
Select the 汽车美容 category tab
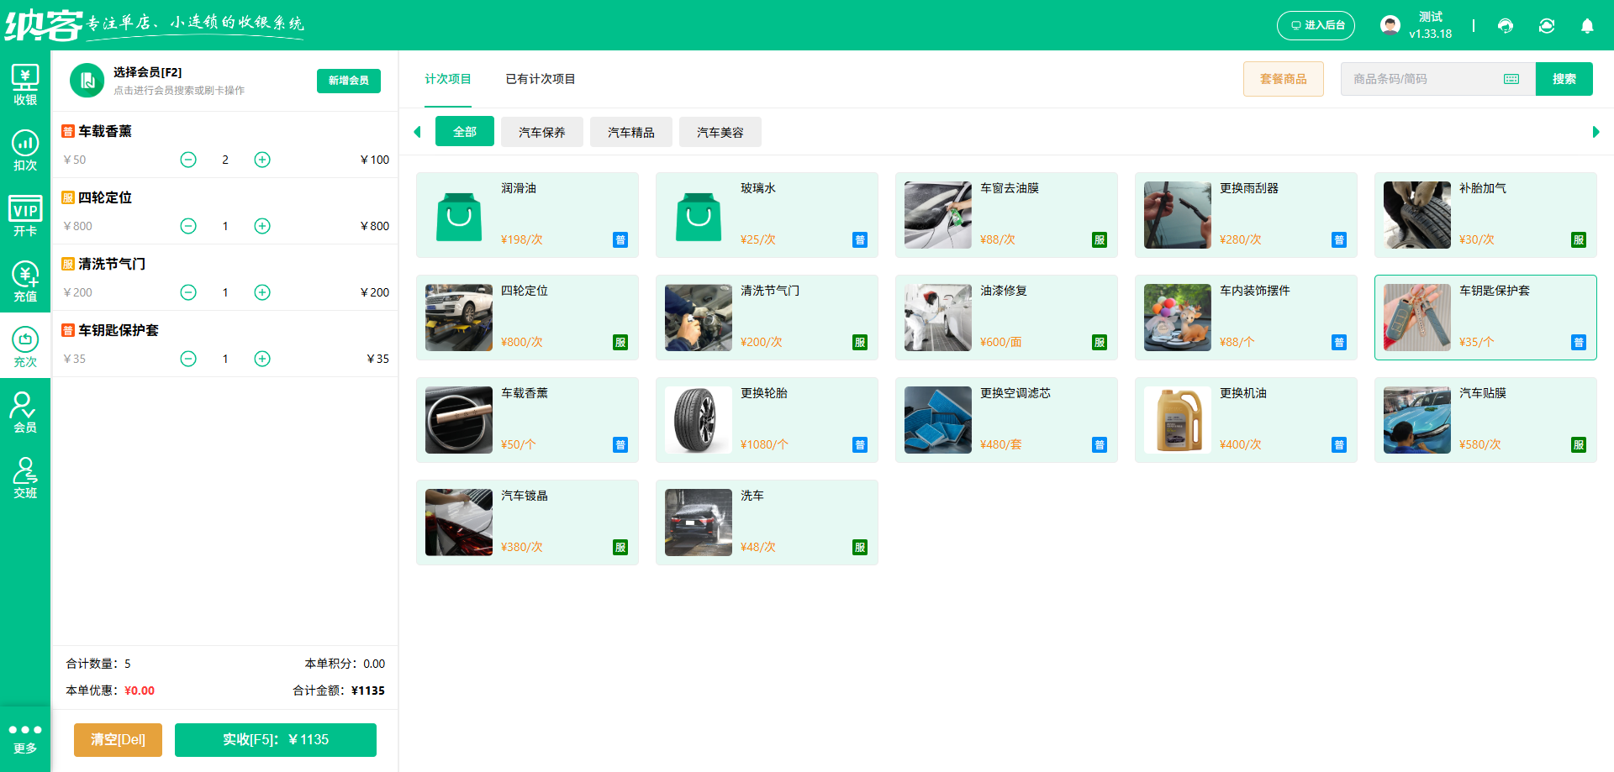coord(720,132)
